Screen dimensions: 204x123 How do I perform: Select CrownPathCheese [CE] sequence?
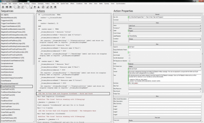click(9, 118)
